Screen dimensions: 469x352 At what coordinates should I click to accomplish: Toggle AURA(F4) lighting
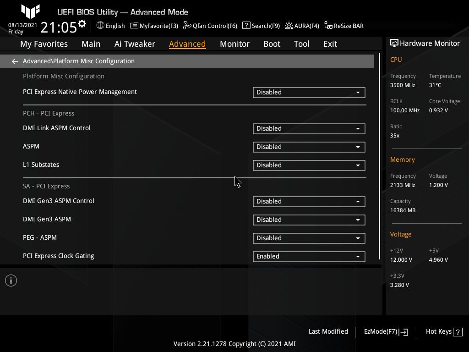click(302, 26)
